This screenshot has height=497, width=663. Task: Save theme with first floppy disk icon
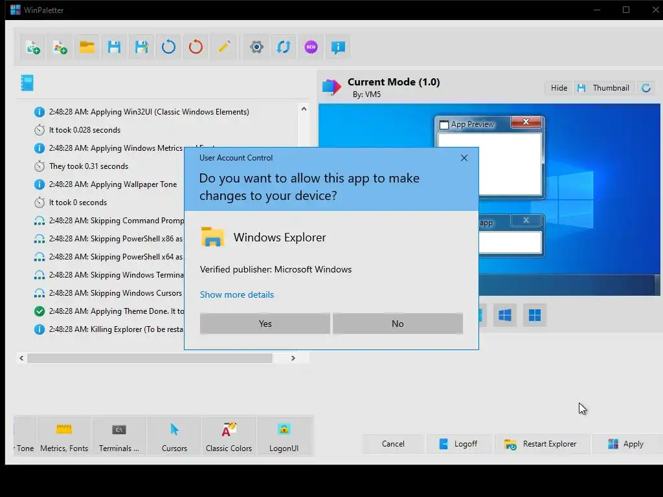[114, 47]
